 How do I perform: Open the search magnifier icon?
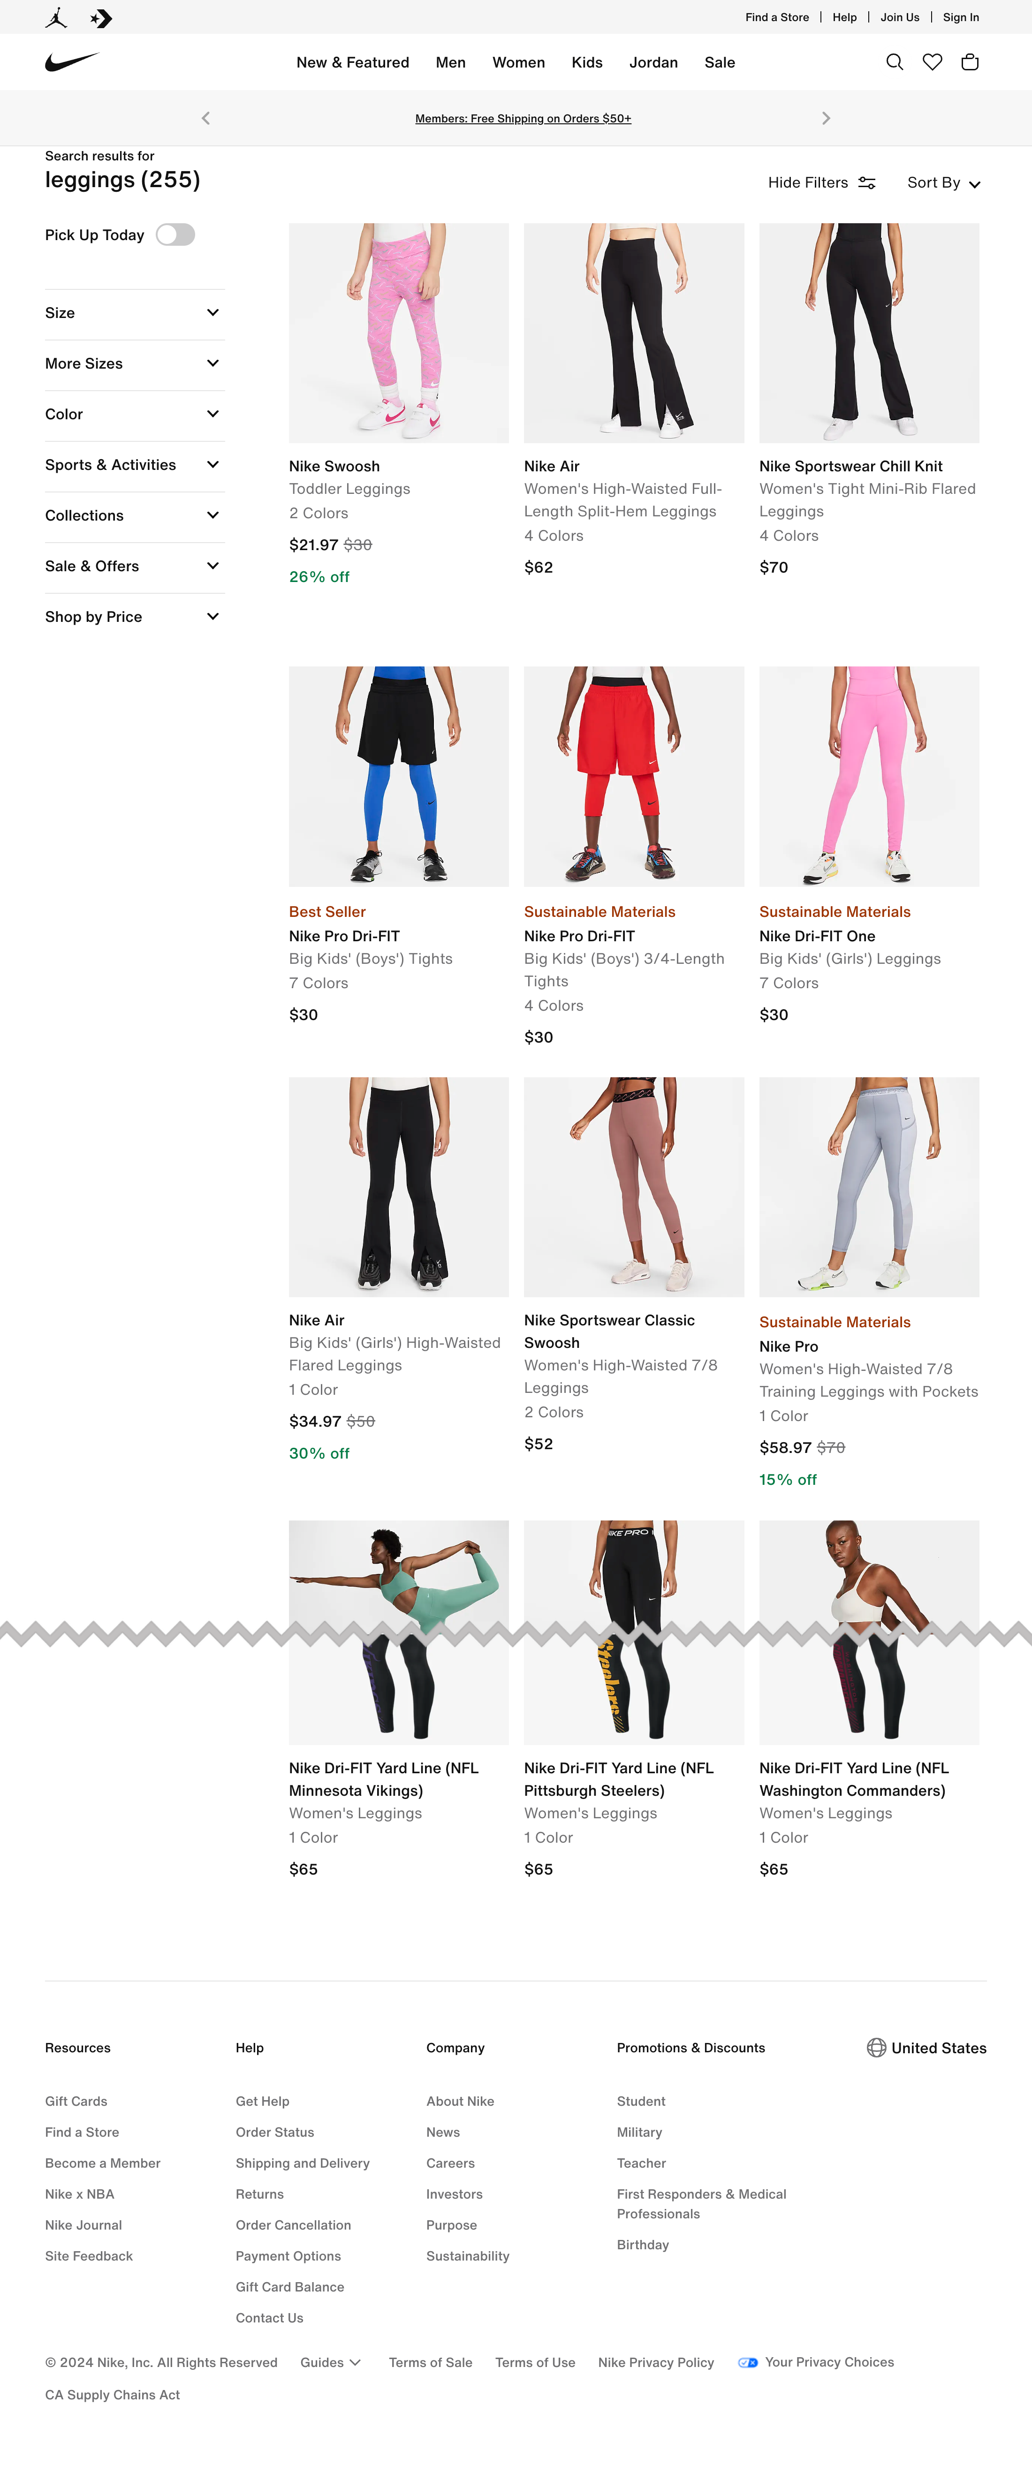pos(895,62)
